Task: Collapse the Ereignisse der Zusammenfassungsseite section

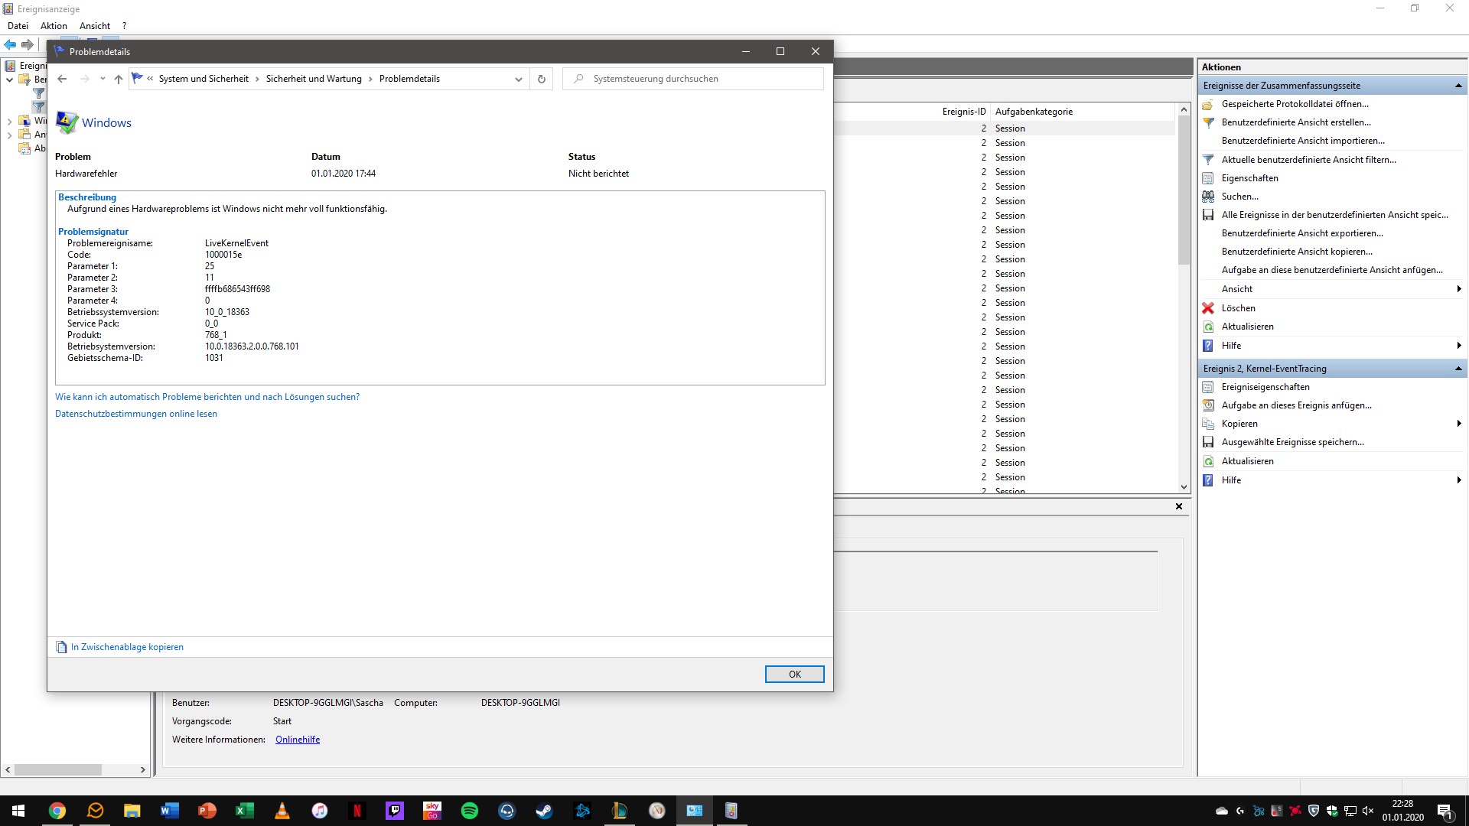Action: 1458,86
